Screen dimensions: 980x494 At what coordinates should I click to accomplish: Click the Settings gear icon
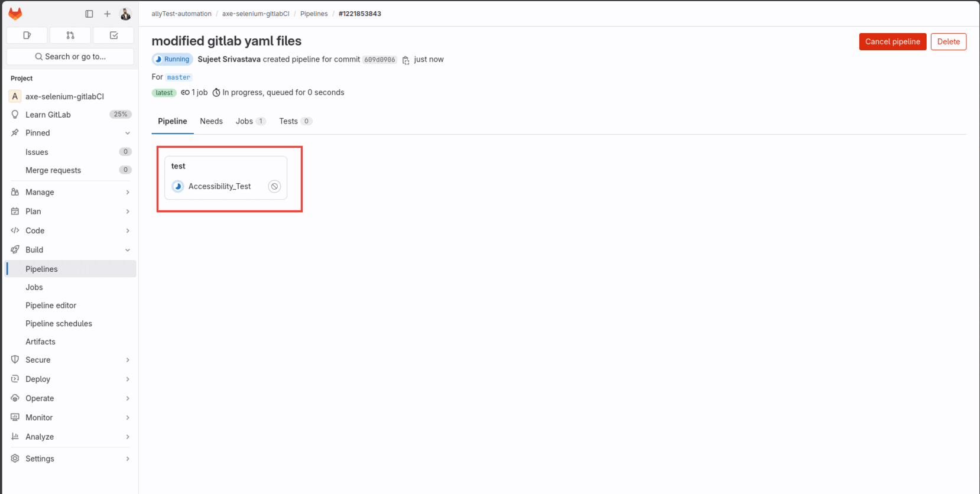(15, 459)
